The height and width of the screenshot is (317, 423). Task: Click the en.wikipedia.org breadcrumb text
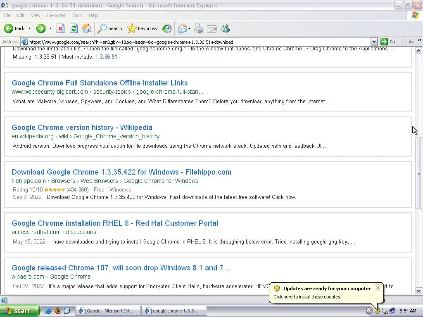pos(86,136)
